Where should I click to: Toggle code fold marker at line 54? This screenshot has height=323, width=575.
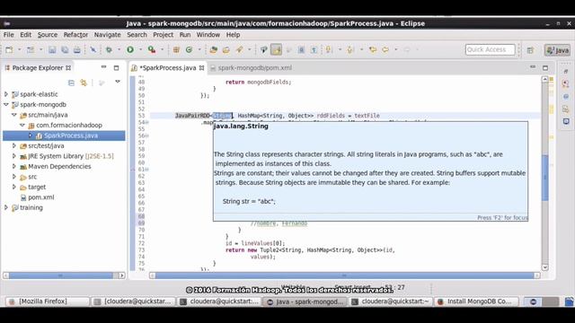[x=147, y=122]
